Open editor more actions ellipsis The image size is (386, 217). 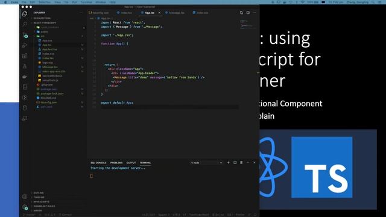click(x=255, y=13)
